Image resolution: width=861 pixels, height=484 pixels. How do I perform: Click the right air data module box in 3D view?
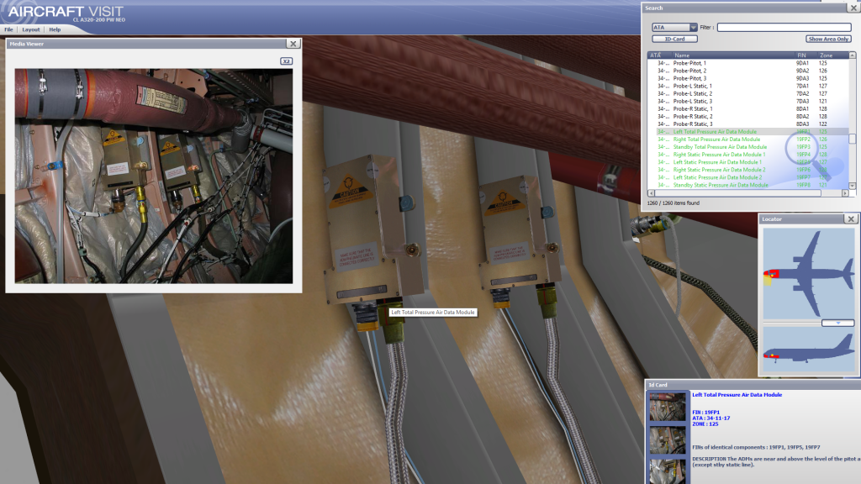coord(520,234)
